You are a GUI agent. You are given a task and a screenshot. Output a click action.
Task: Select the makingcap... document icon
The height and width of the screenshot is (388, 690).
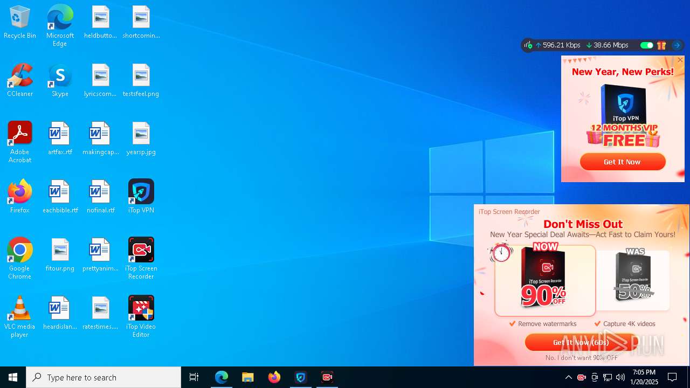100,139
